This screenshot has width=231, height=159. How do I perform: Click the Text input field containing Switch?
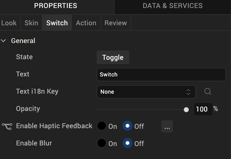pos(161,74)
